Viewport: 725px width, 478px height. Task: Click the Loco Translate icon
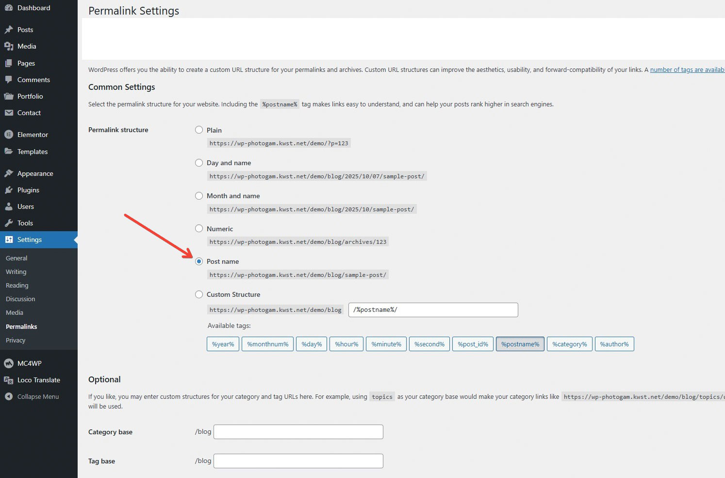(9, 380)
